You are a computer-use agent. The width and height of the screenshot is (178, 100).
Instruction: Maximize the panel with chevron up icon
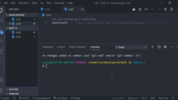[172, 47]
